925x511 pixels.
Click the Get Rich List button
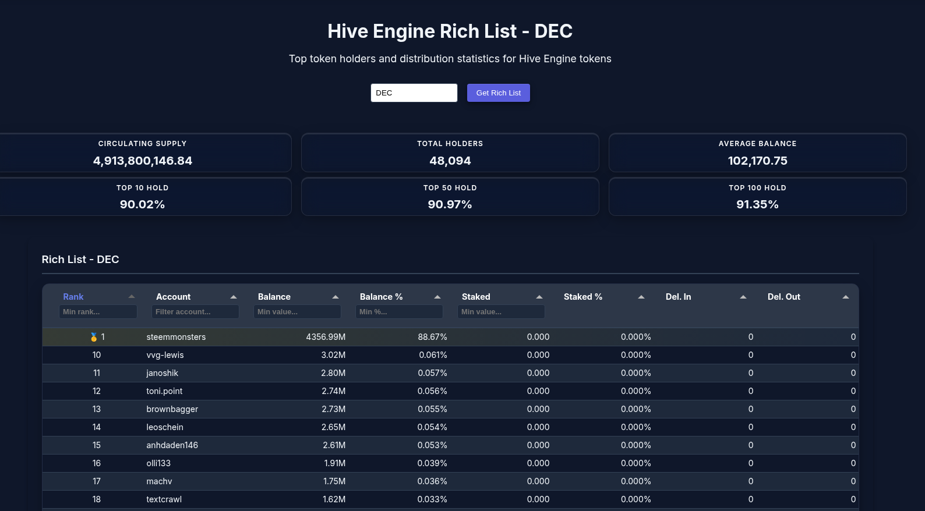(498, 93)
